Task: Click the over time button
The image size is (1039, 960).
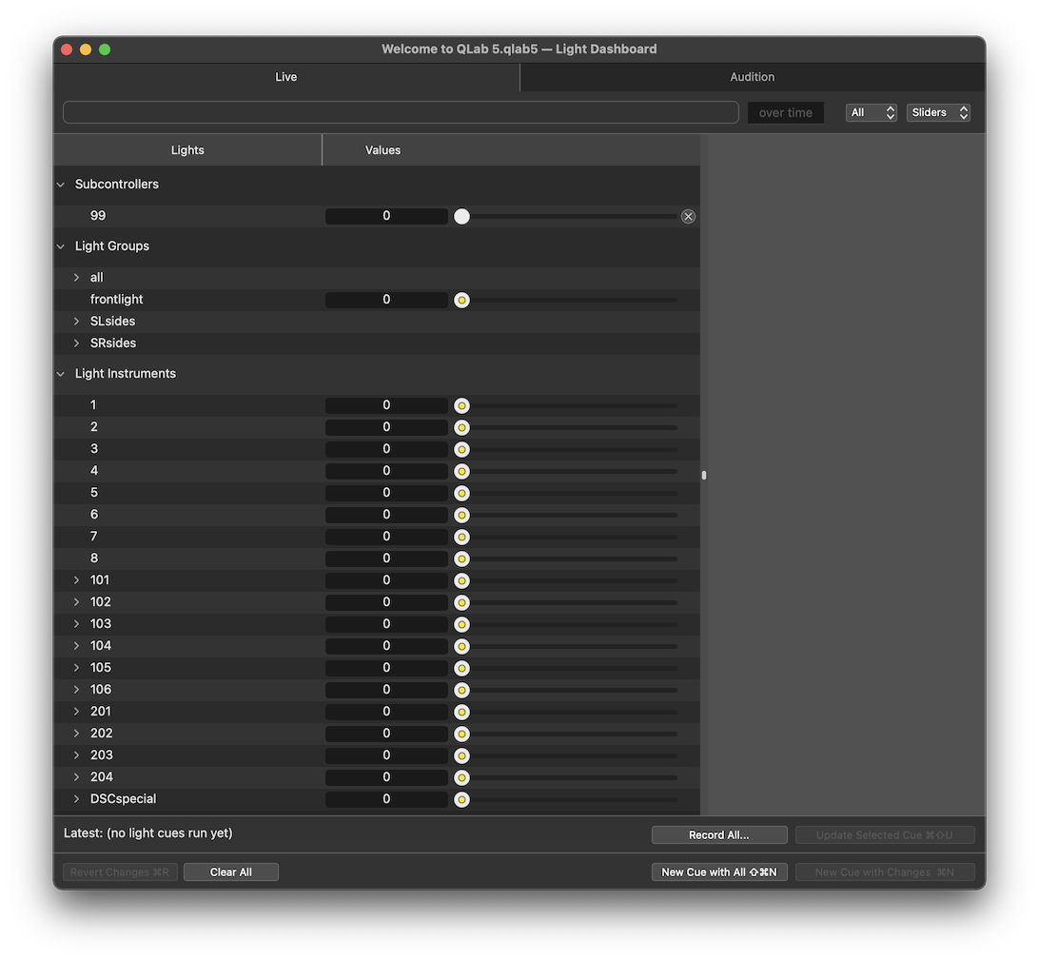Action: [785, 112]
